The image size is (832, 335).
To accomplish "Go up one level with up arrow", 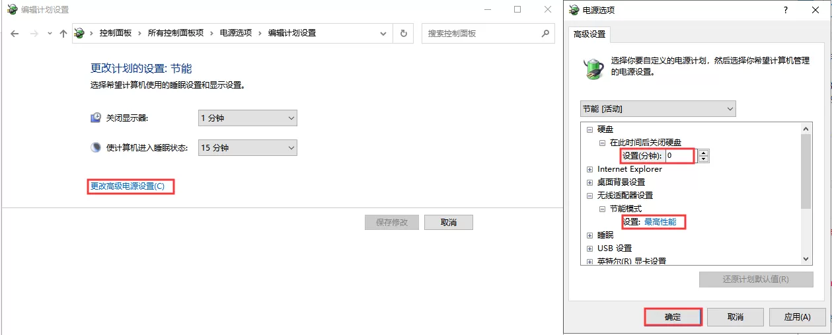I will 63,33.
